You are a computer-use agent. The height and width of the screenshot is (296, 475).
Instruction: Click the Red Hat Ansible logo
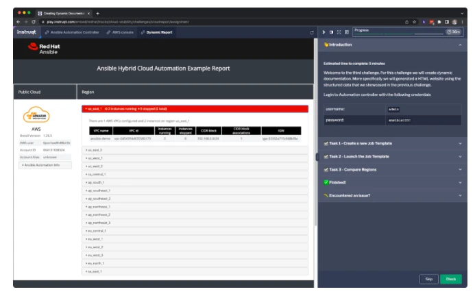pos(44,49)
